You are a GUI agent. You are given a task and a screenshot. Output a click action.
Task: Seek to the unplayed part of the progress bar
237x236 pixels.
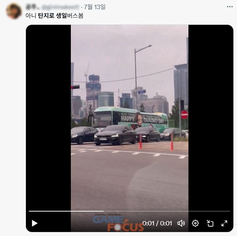tap(167, 211)
